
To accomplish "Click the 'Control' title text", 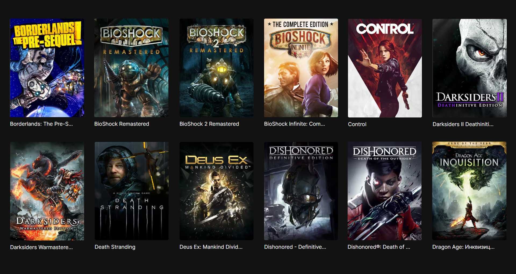I will pyautogui.click(x=357, y=124).
